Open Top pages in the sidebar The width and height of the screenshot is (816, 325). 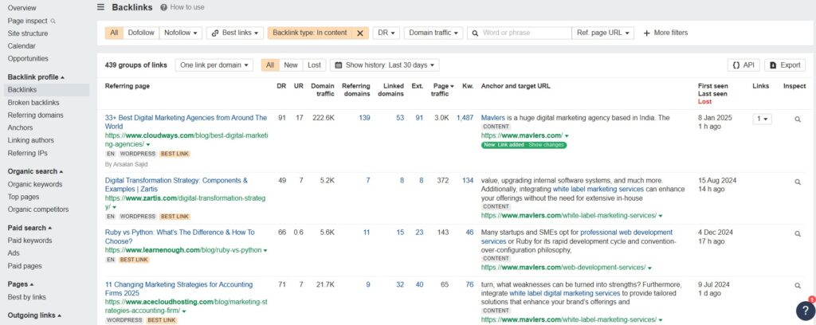(x=23, y=197)
